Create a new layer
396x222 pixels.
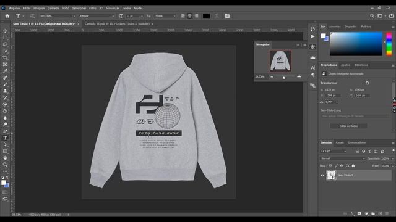(x=380, y=214)
